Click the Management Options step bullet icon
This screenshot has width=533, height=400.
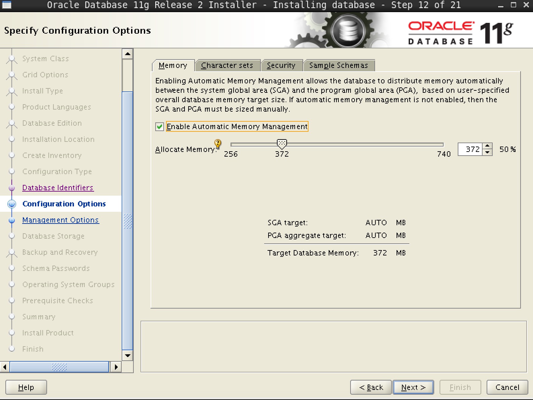click(12, 220)
